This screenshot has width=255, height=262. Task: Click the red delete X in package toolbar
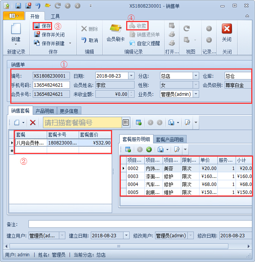(33, 122)
